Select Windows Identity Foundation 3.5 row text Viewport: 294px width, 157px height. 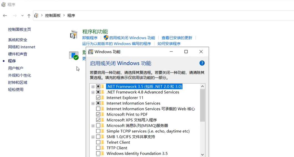point(137,153)
